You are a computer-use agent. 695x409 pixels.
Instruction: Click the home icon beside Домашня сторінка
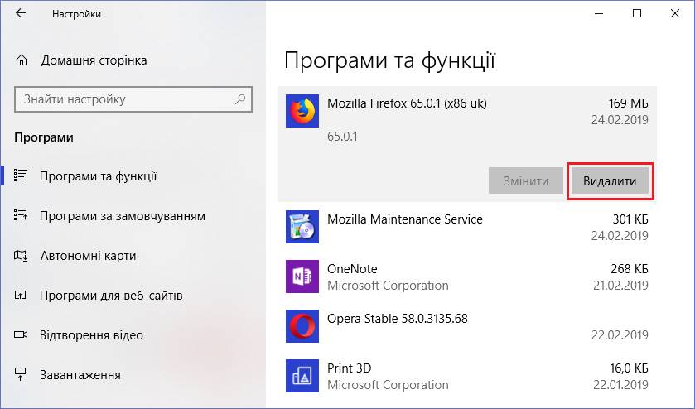22,60
